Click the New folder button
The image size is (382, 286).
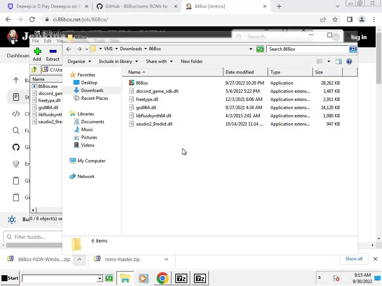(192, 61)
